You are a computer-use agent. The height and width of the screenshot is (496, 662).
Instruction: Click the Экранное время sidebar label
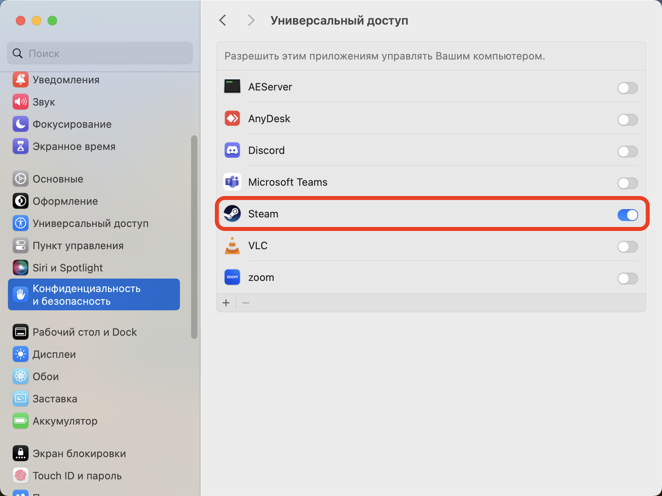[x=74, y=146]
